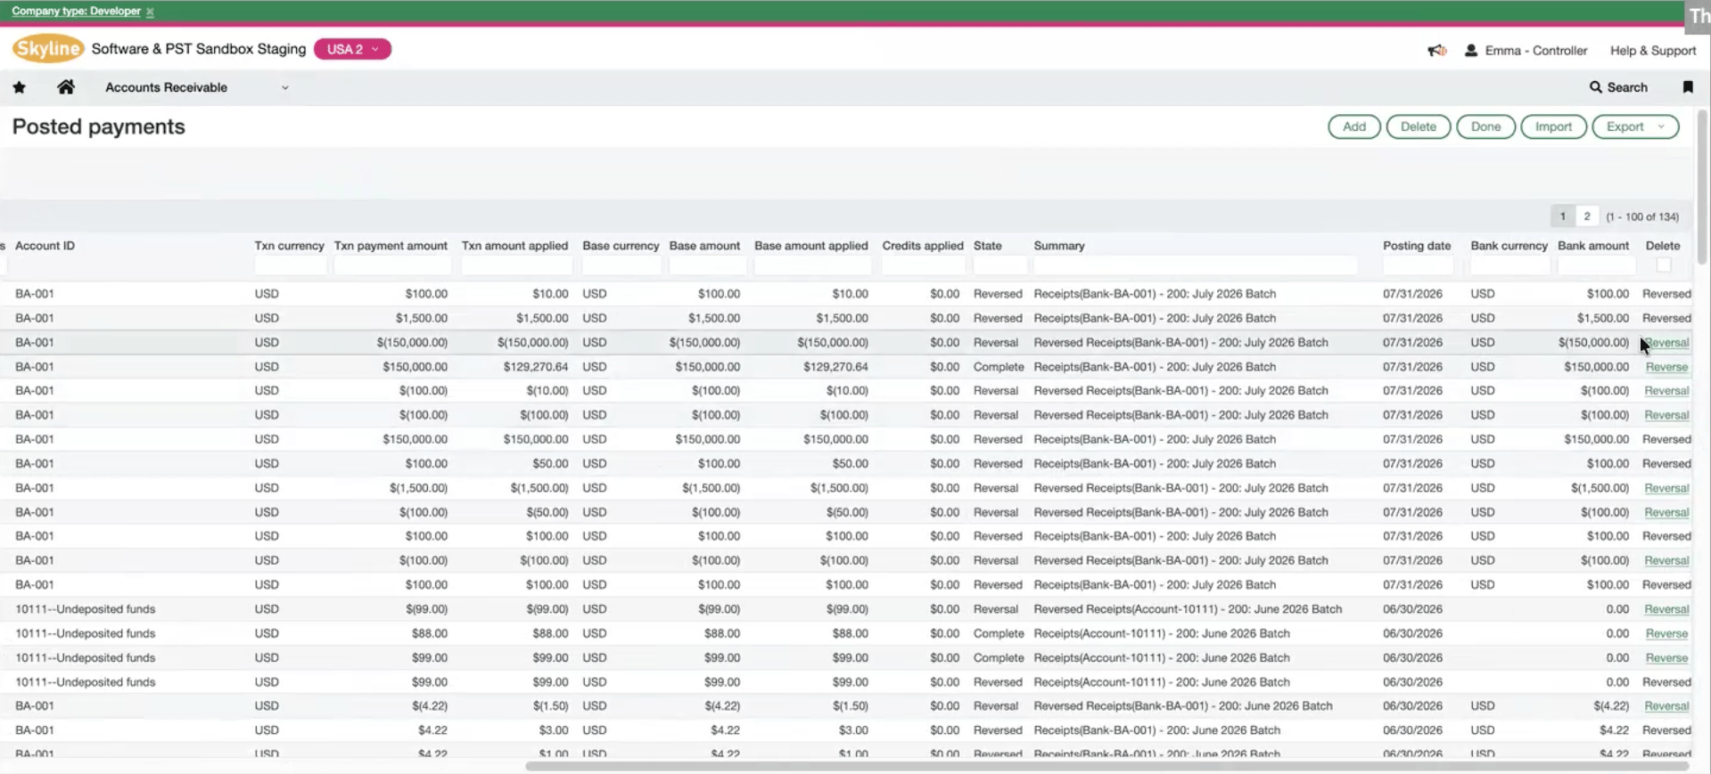Open the USA 2 company dropdown
The width and height of the screenshot is (1711, 774).
pos(352,49)
